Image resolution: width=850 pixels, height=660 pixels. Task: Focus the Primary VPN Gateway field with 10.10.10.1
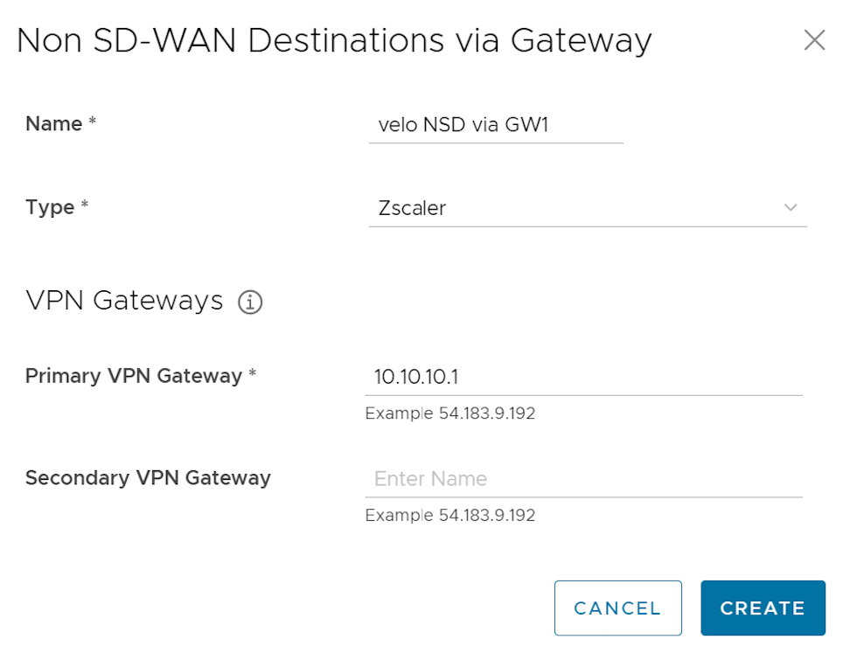(x=583, y=377)
